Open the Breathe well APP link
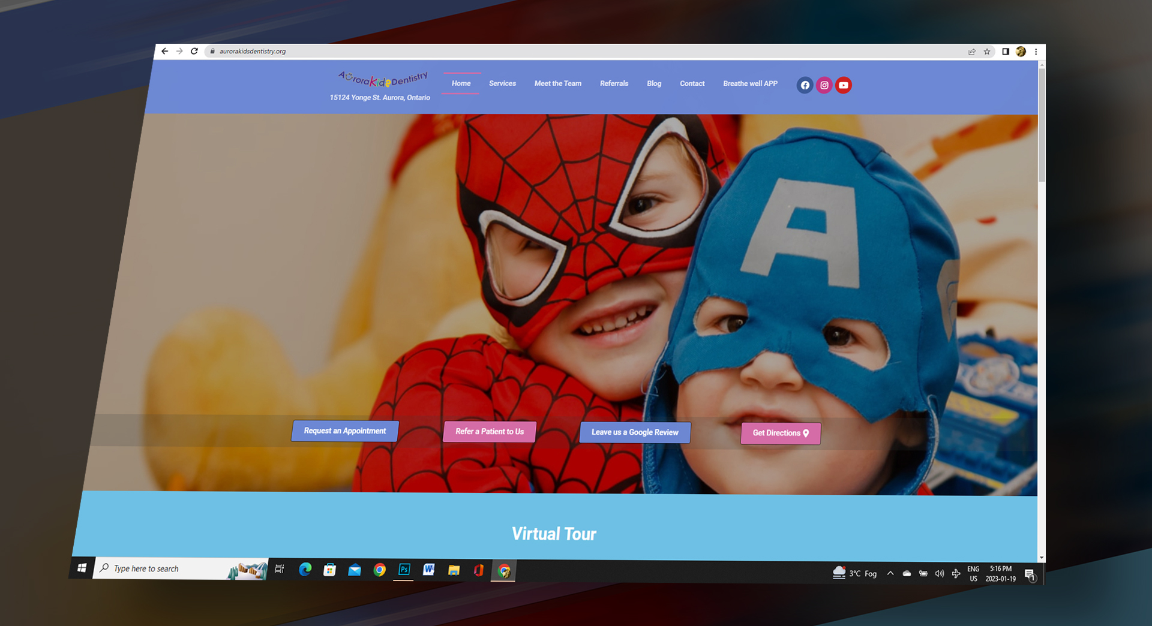Screen dimensions: 1152x626 750,83
